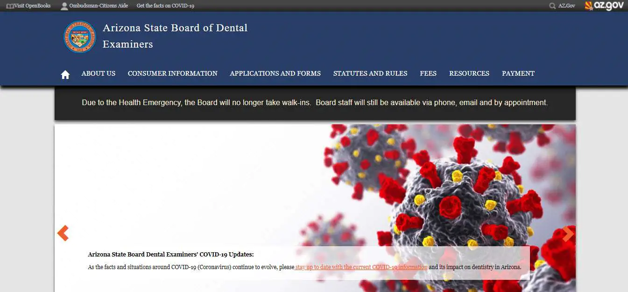Viewport: 628px width, 292px height.
Task: Click the Ombudsman person icon
Action: coord(64,6)
